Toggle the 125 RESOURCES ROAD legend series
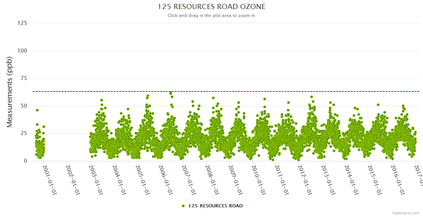This screenshot has width=423, height=216. tap(215, 206)
